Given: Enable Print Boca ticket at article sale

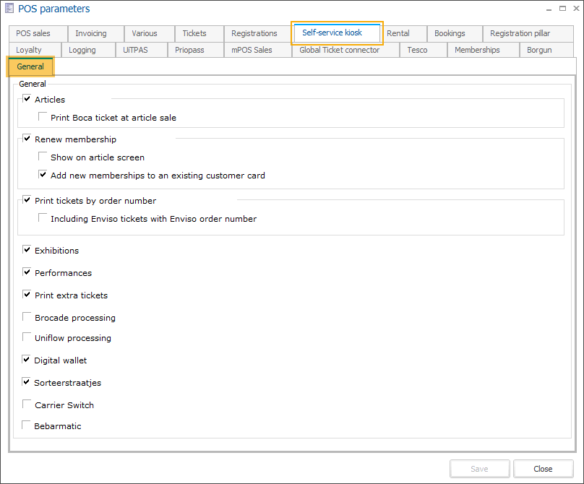Looking at the screenshot, I should point(43,117).
